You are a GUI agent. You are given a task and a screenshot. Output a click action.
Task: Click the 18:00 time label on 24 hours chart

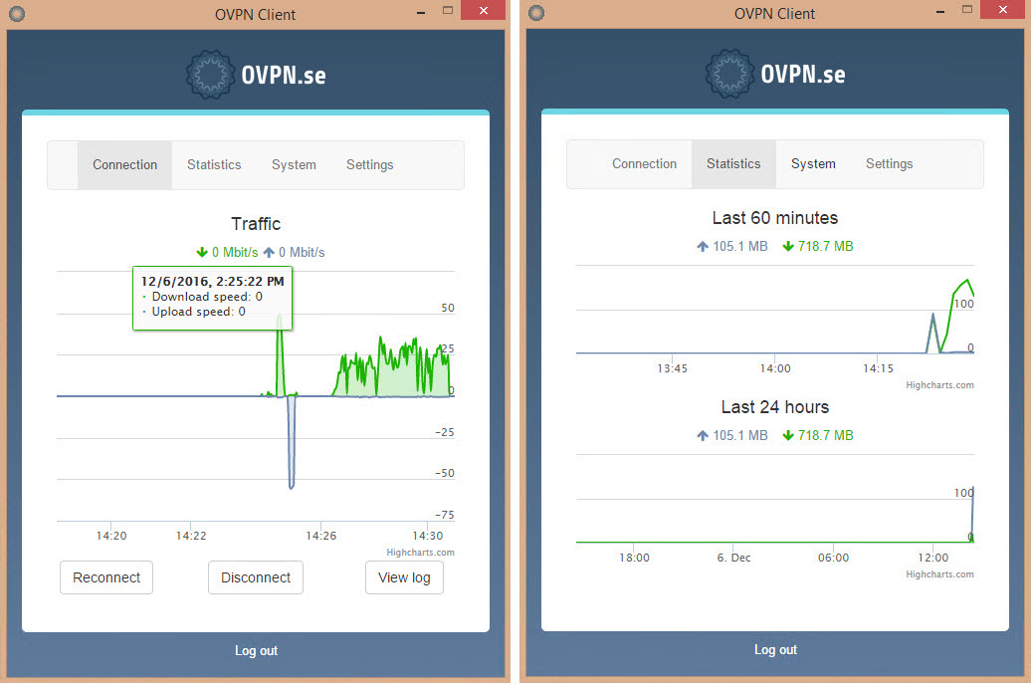tap(634, 558)
